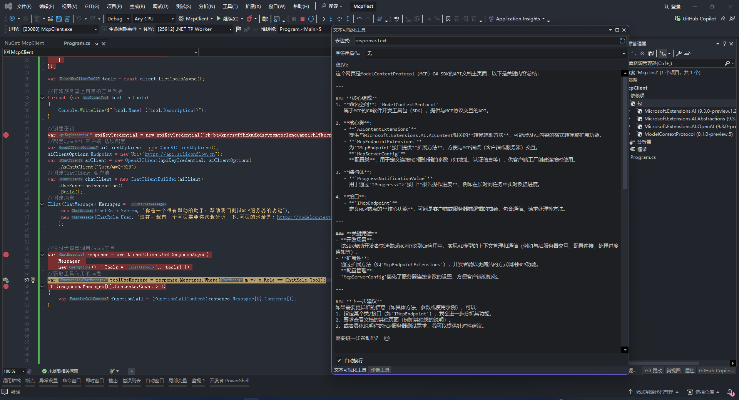This screenshot has width=739, height=400.
Task: Toggle auto-hide pin of Solution Explorer
Action: coord(724,43)
